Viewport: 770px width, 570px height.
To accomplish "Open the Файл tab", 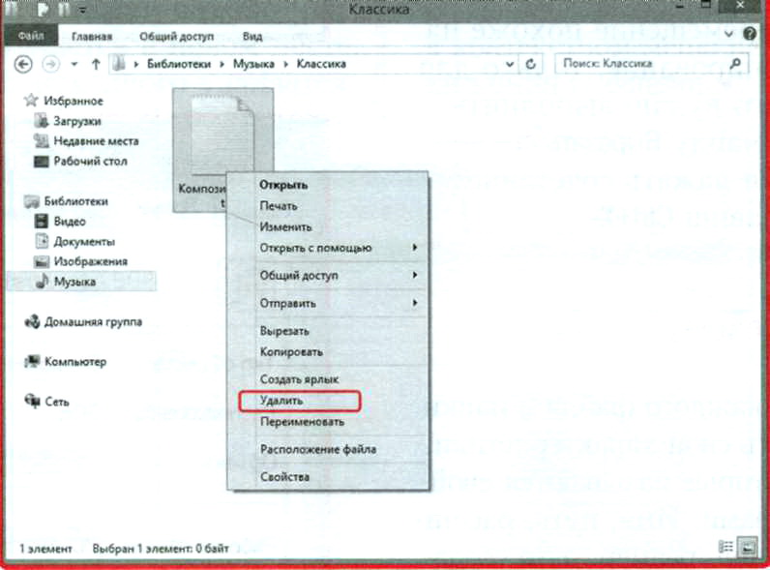I will pos(31,37).
